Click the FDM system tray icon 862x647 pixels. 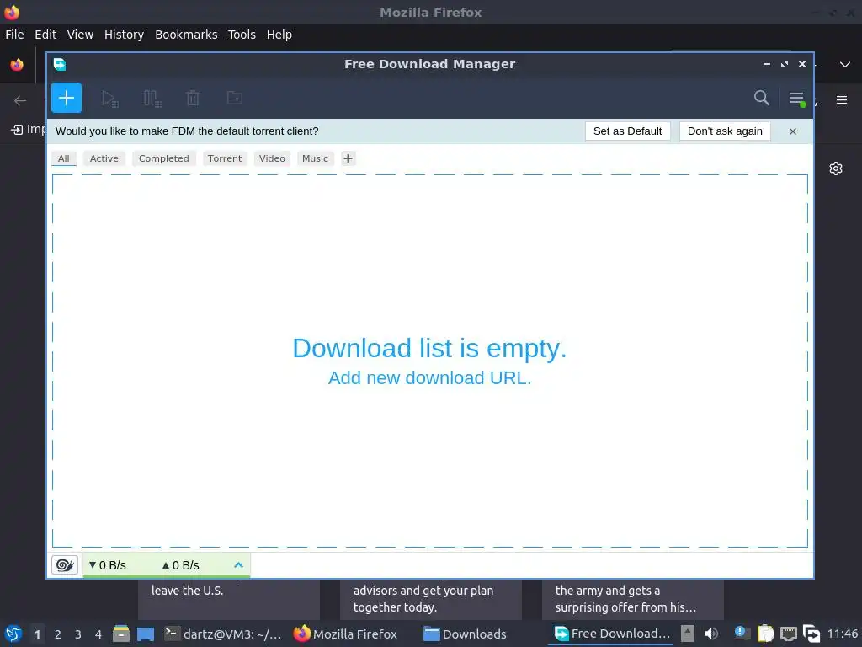811,634
